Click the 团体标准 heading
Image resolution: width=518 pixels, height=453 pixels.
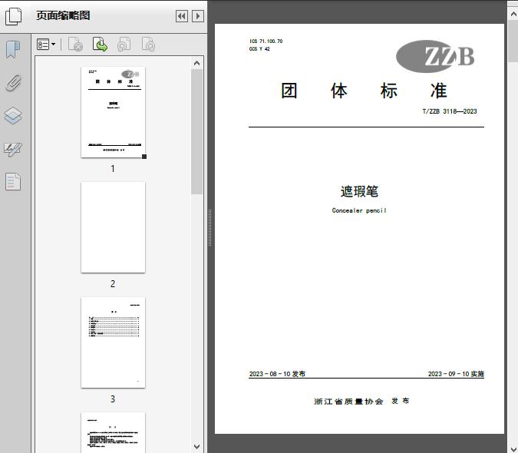[364, 91]
